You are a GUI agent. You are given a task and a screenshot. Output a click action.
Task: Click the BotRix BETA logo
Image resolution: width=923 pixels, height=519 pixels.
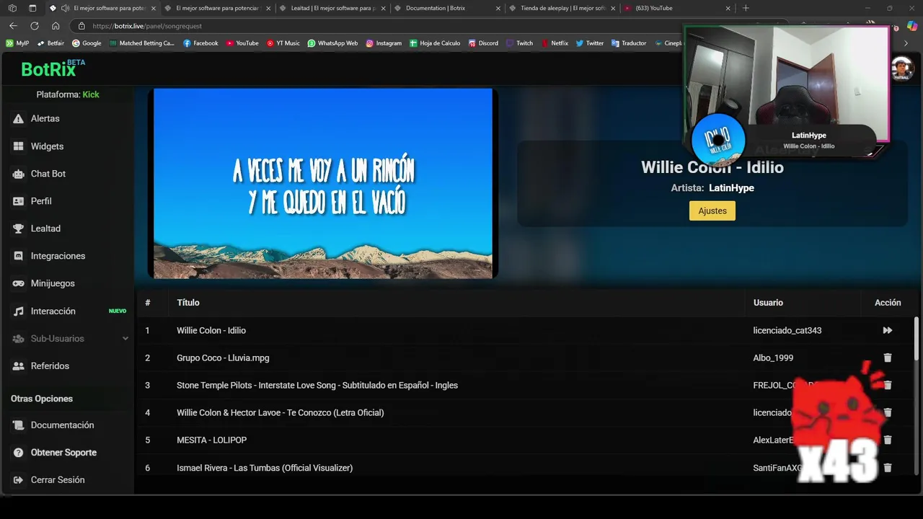pyautogui.click(x=53, y=68)
